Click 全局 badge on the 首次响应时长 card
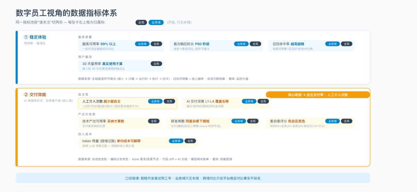The height and width of the screenshot is (192, 417). point(255,44)
